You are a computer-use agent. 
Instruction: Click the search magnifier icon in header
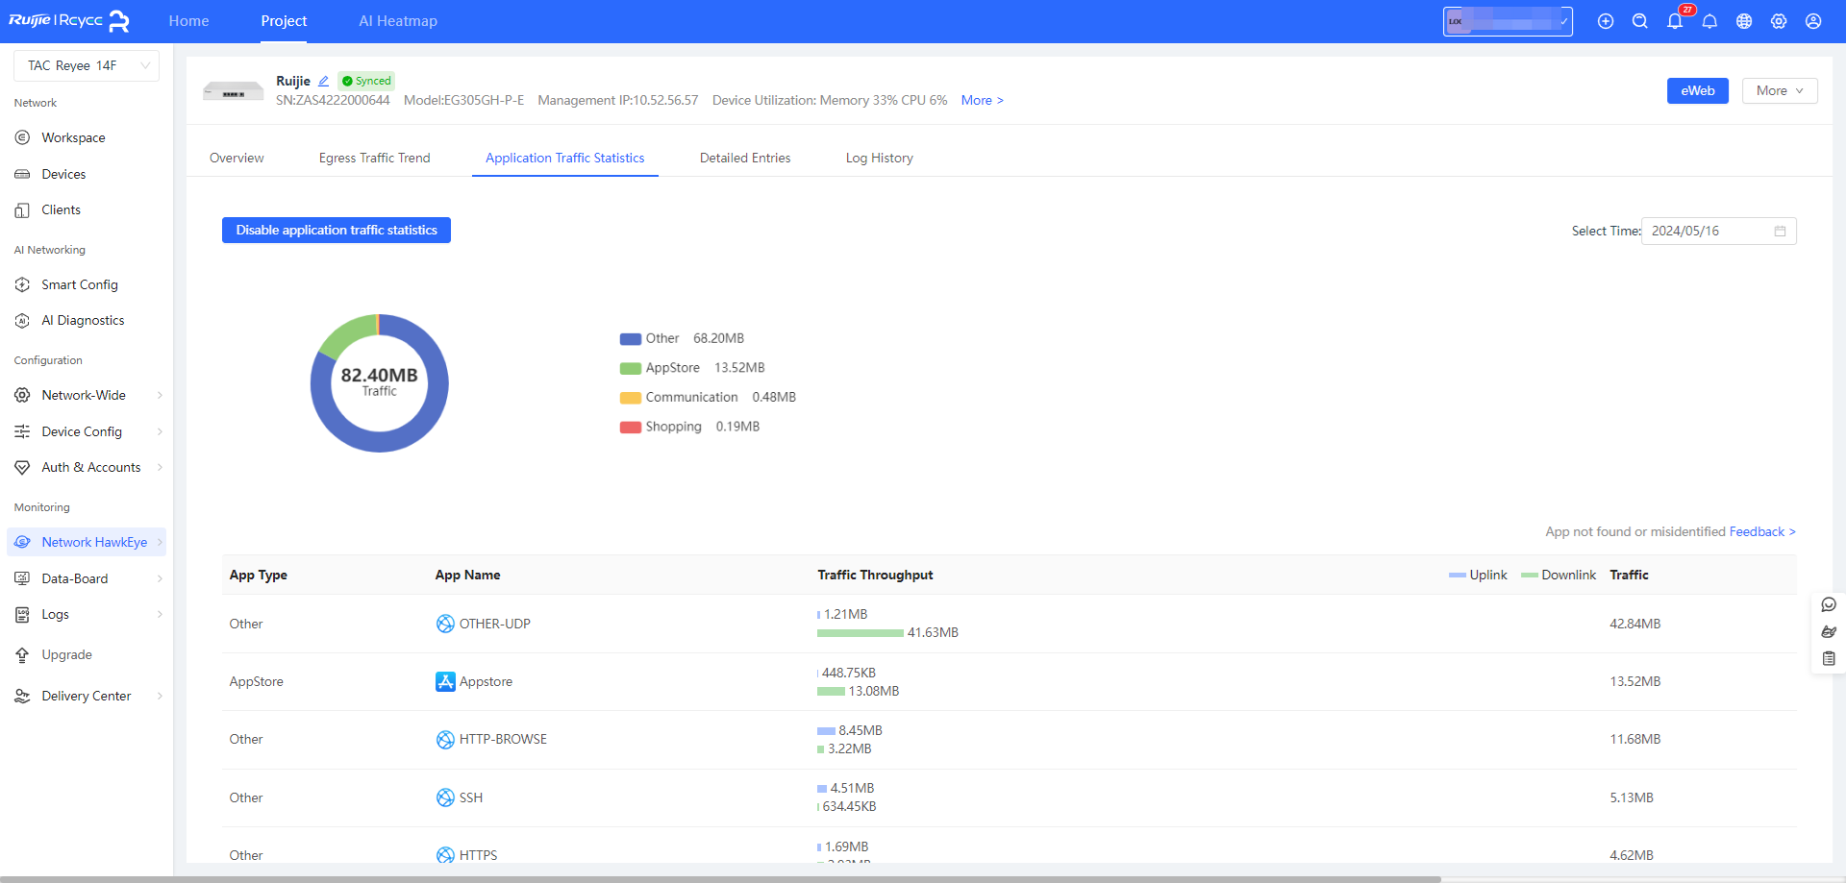1640,21
